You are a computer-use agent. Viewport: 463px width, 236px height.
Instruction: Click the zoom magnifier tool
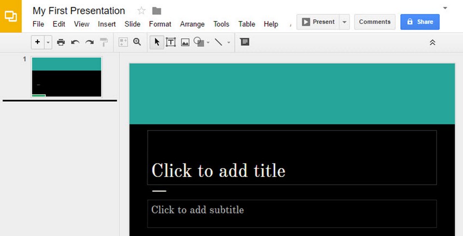coord(137,42)
